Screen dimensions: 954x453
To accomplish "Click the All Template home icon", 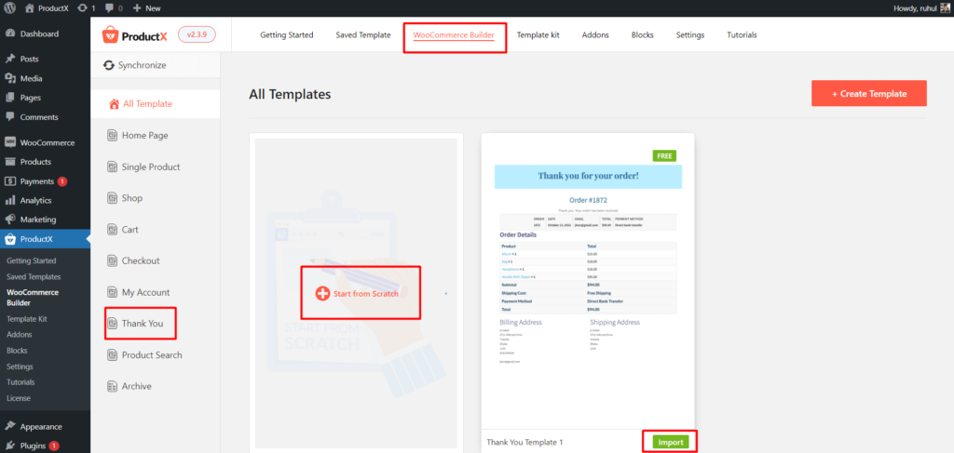I will tap(115, 104).
